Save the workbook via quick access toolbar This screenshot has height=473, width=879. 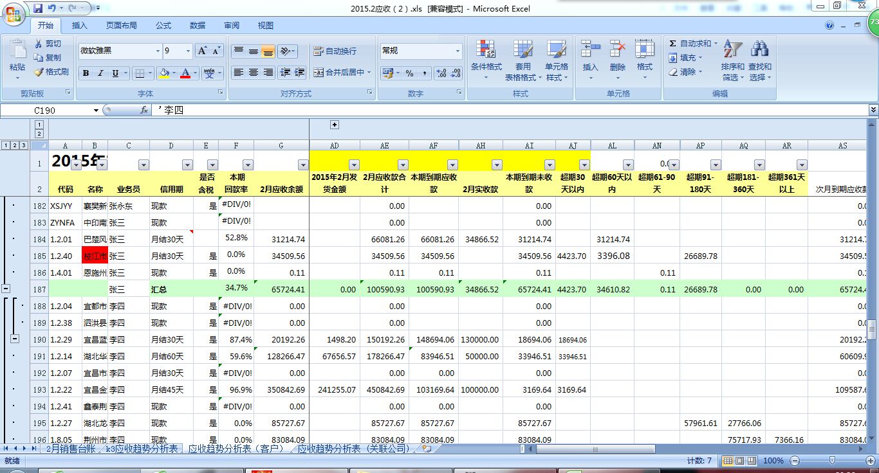click(x=38, y=8)
